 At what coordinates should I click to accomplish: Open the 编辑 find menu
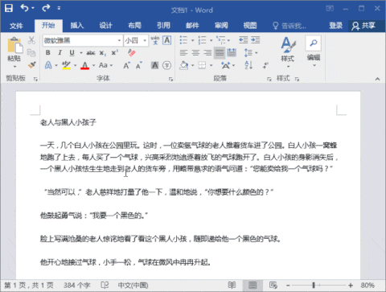click(x=314, y=51)
